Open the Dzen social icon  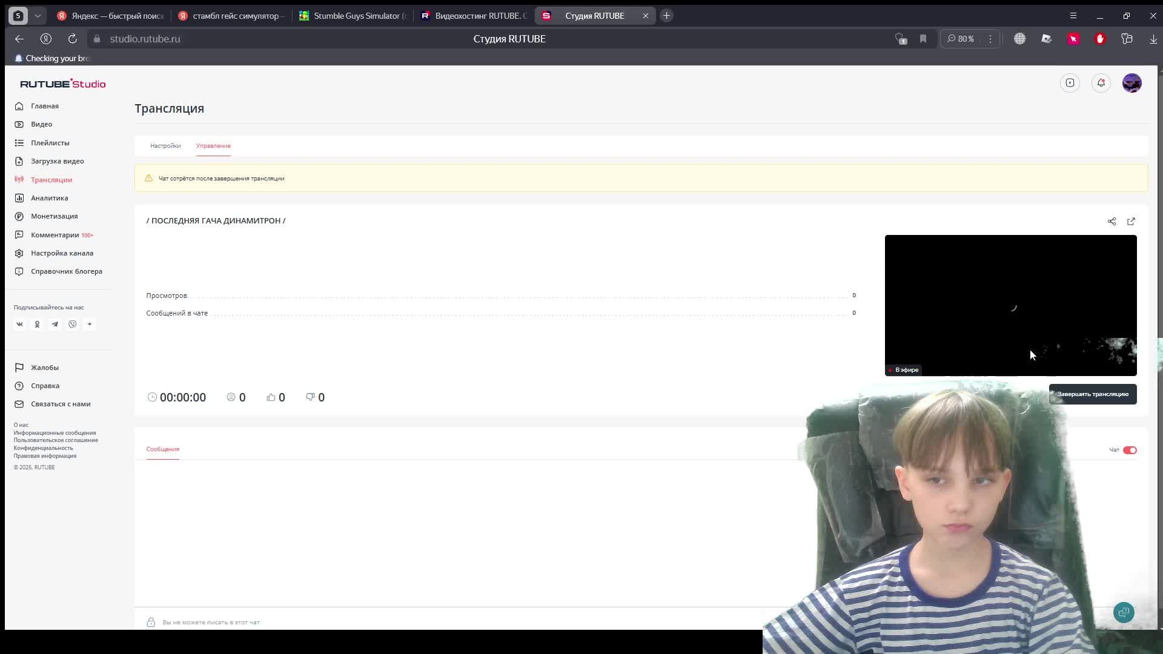(90, 324)
